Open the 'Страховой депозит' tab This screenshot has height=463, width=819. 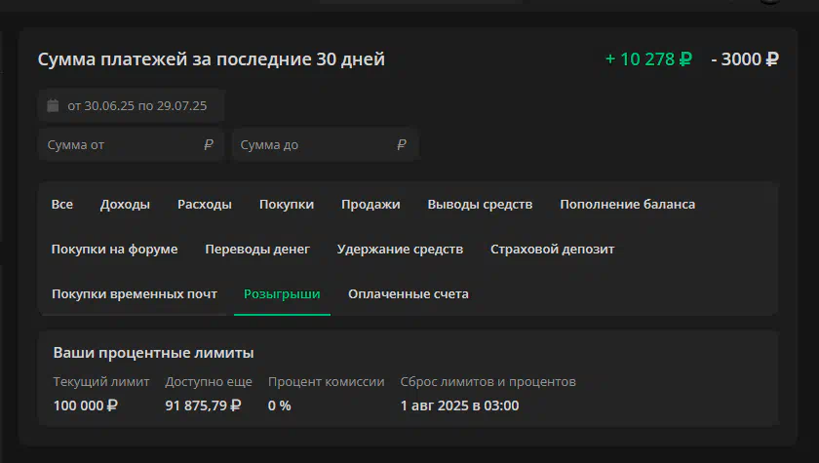(x=552, y=249)
